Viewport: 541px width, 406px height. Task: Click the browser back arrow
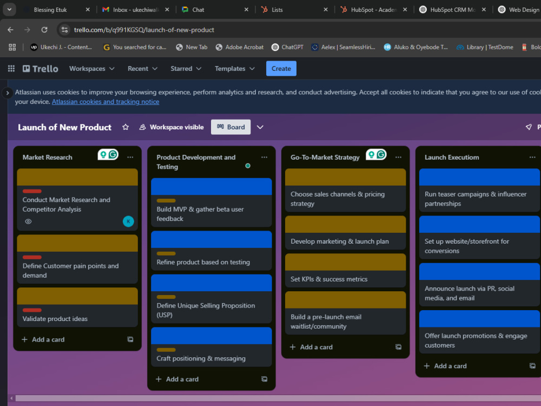(x=10, y=30)
